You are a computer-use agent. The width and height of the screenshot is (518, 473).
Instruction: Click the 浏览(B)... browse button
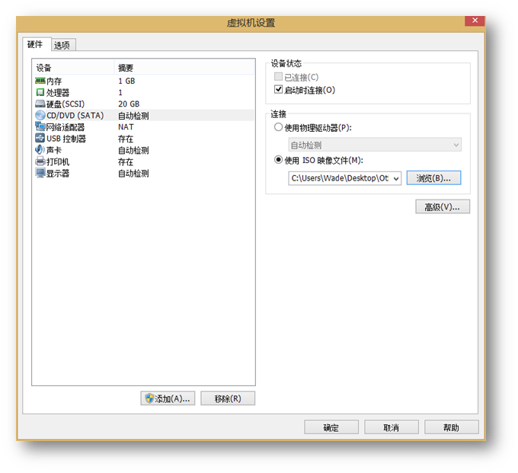[x=433, y=178]
